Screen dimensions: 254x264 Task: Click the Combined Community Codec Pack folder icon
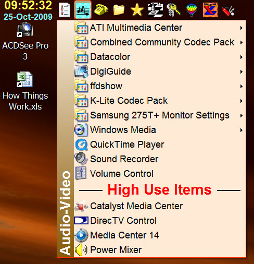pos(81,42)
